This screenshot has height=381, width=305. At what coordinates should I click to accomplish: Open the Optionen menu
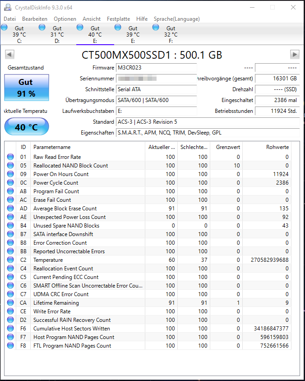point(65,19)
